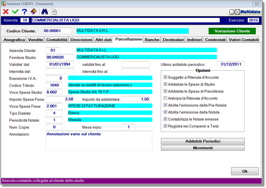Click the interrotta fino al field
Viewport: 266px width, 188px height.
tap(135, 71)
